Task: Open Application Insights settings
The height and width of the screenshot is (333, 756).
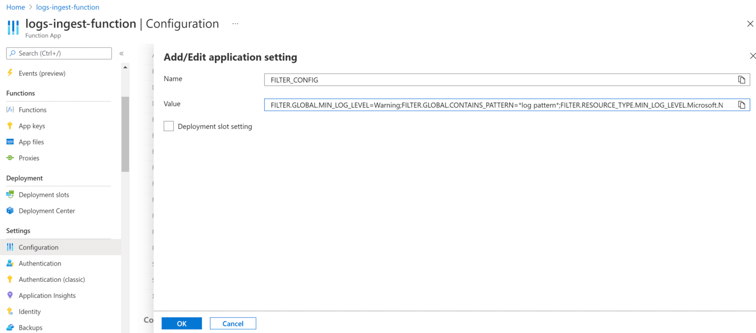Action: (x=48, y=295)
